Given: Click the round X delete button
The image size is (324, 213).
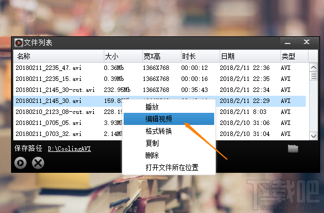Looking at the screenshot, I should (38, 163).
